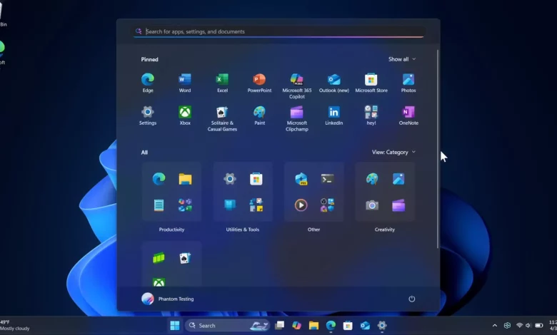Screen dimensions: 557x335
Task: Open the Mostly cloudy weather widget
Action: point(15,326)
